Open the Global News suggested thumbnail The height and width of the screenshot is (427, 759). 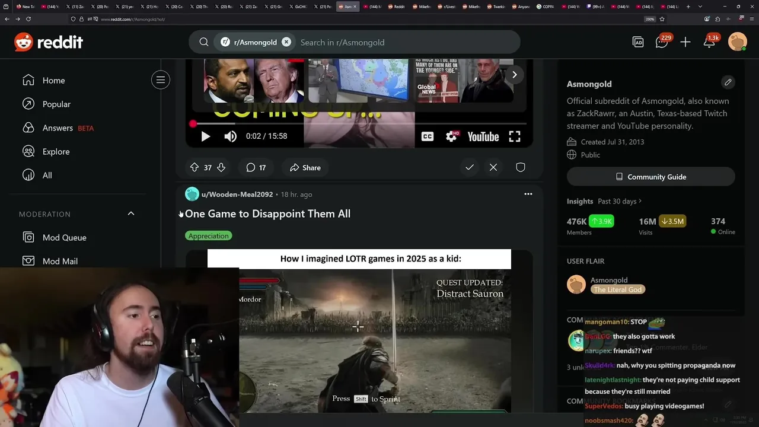(x=464, y=80)
